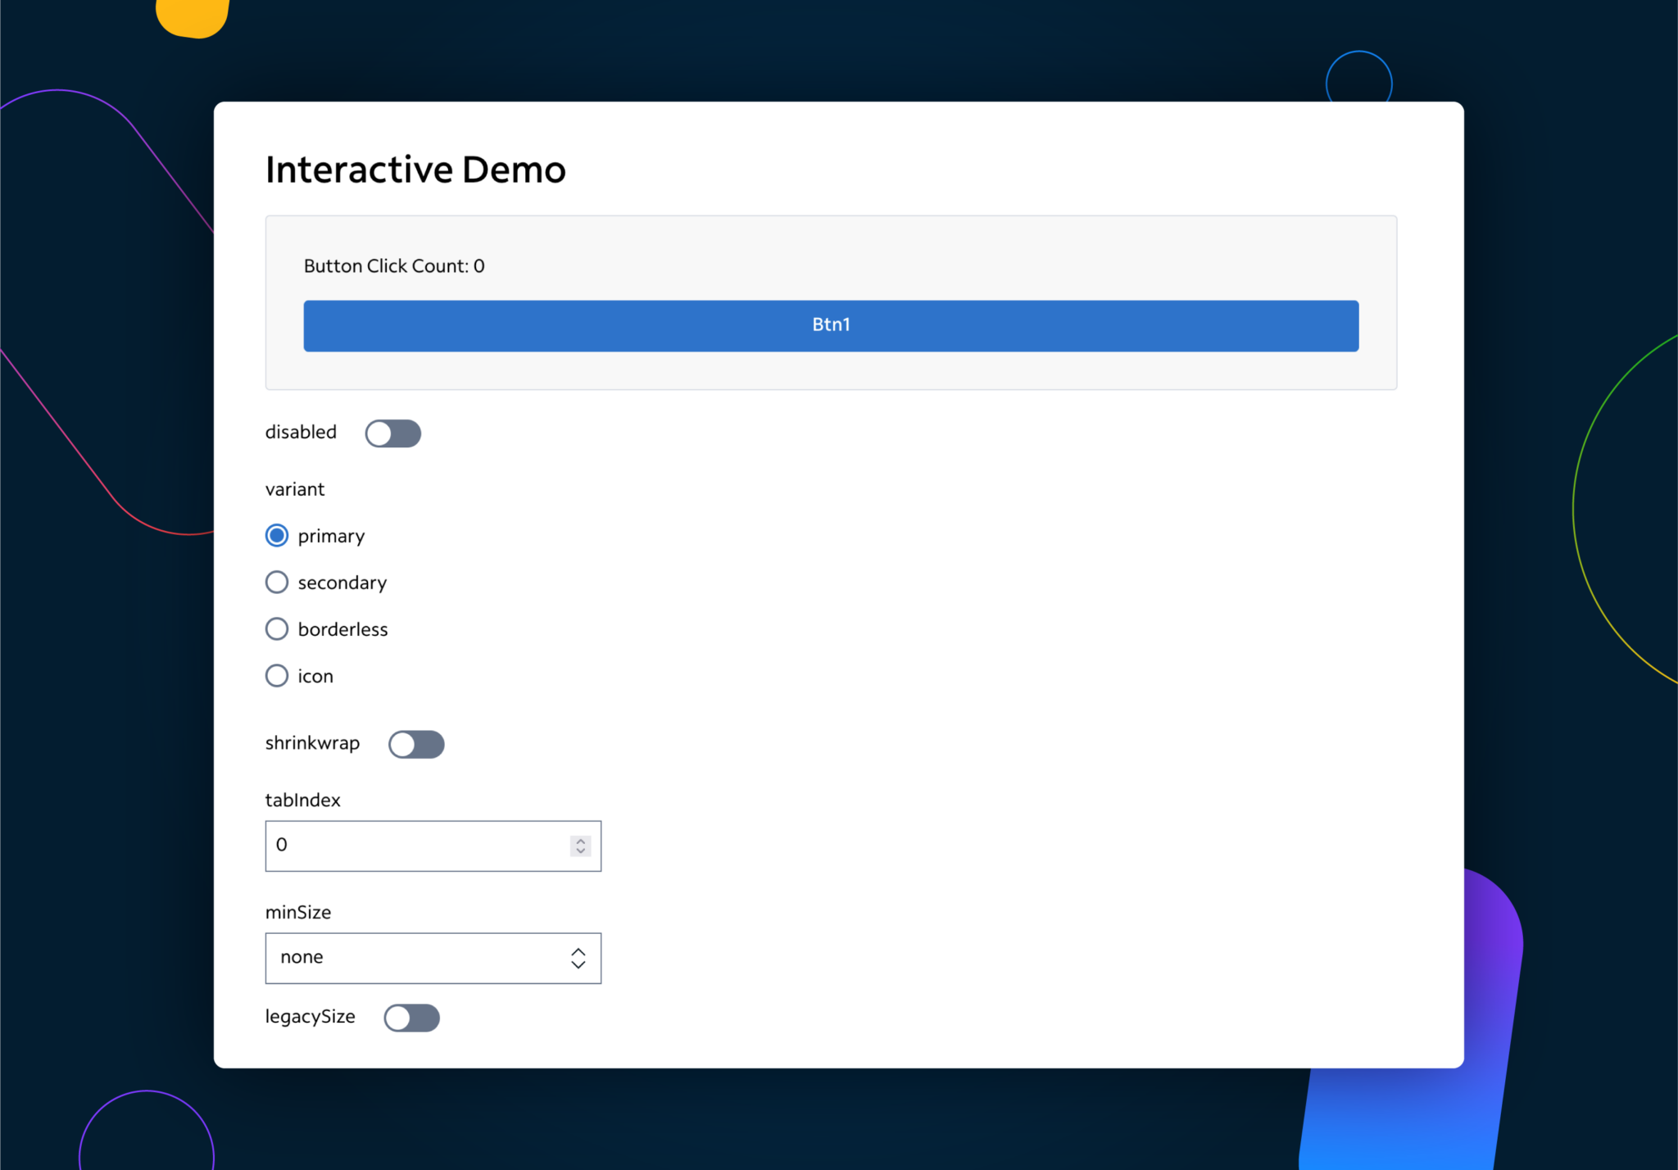The width and height of the screenshot is (1678, 1170).
Task: Click the tabIndex spinner arrows
Action: (581, 846)
